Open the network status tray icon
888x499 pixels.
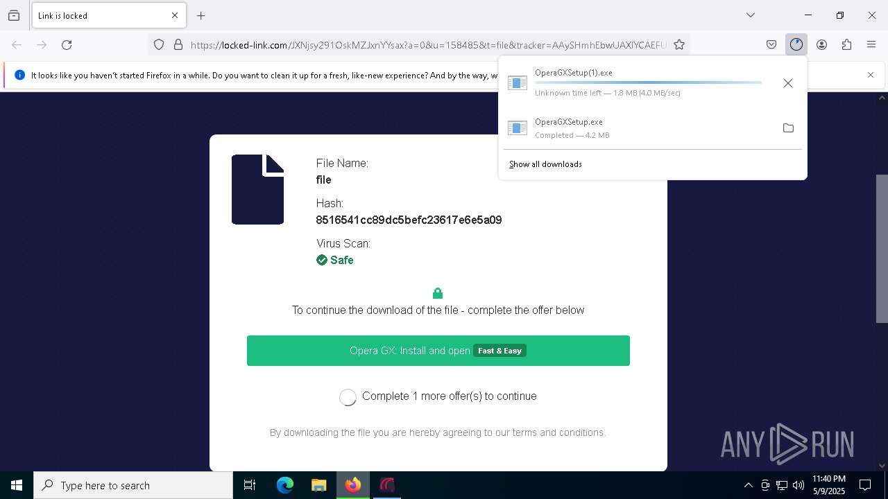[x=782, y=485]
